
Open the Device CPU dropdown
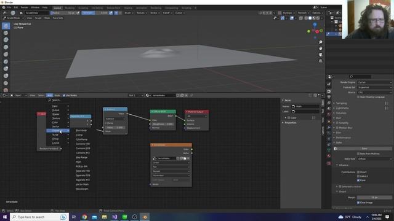coord(374,93)
